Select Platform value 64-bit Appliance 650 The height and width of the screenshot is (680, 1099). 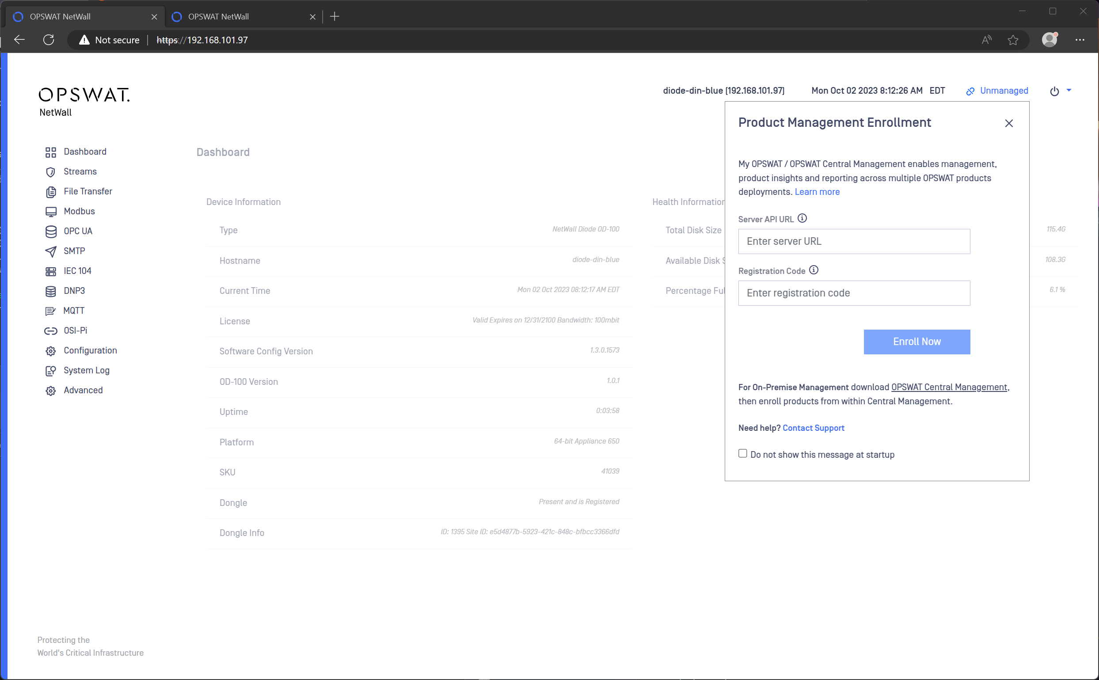[x=586, y=441]
